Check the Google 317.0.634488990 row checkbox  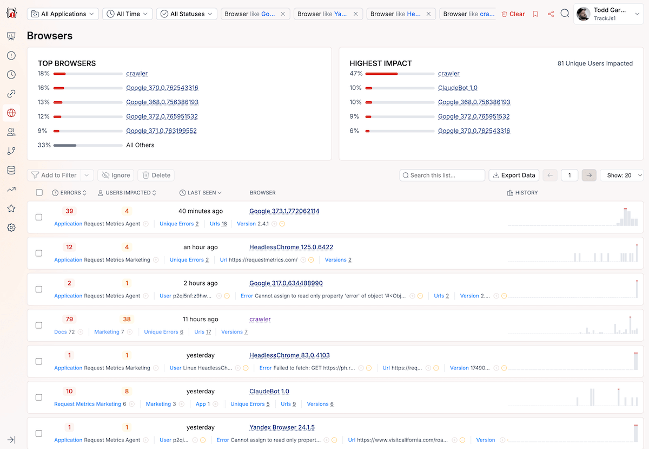click(39, 289)
